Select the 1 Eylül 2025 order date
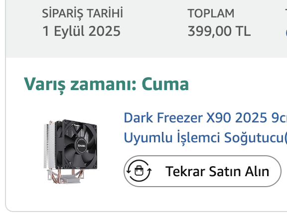287x213 pixels. pyautogui.click(x=81, y=31)
